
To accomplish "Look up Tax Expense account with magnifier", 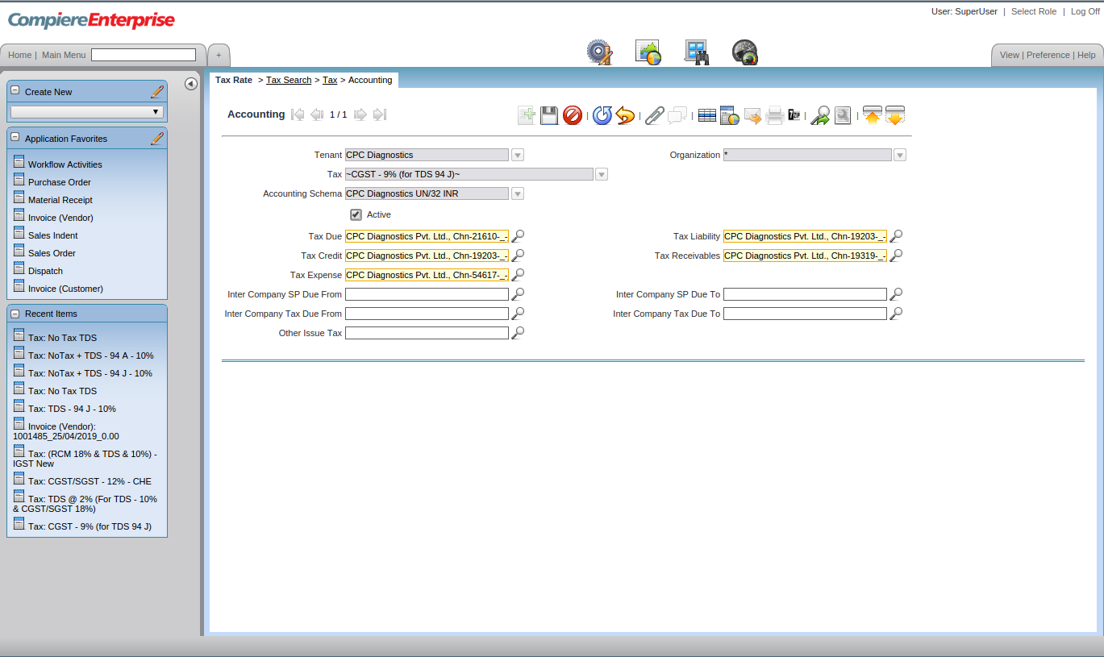I will 519,275.
